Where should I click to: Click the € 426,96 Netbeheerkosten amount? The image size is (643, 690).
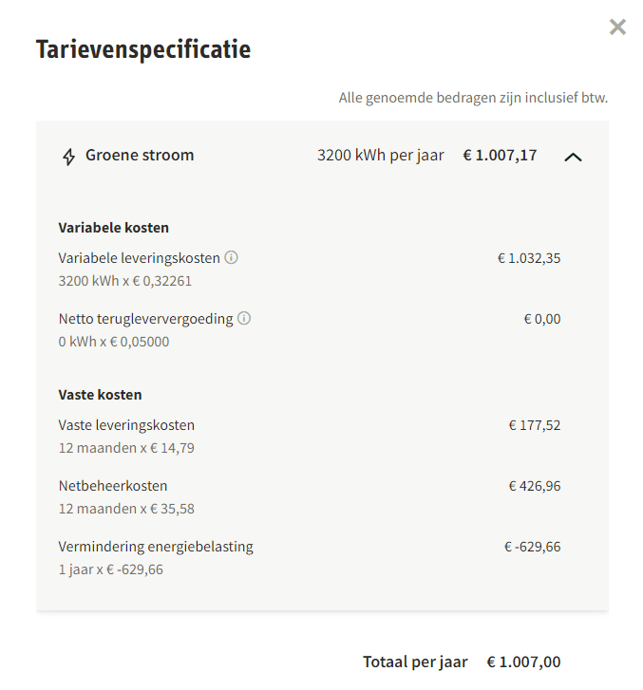(535, 486)
